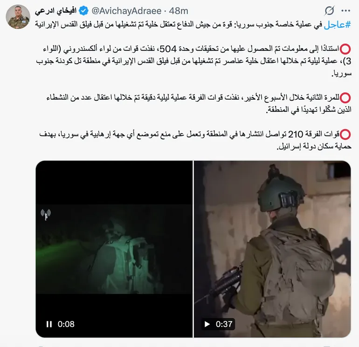The width and height of the screenshot is (359, 347).
Task: Click the 0:37 duration label
Action: coord(224,324)
